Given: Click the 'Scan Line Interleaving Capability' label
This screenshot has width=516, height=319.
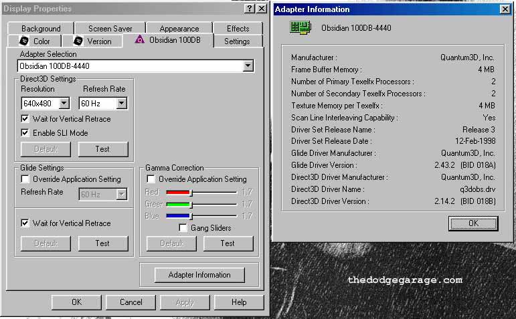Looking at the screenshot, I should coord(345,118).
